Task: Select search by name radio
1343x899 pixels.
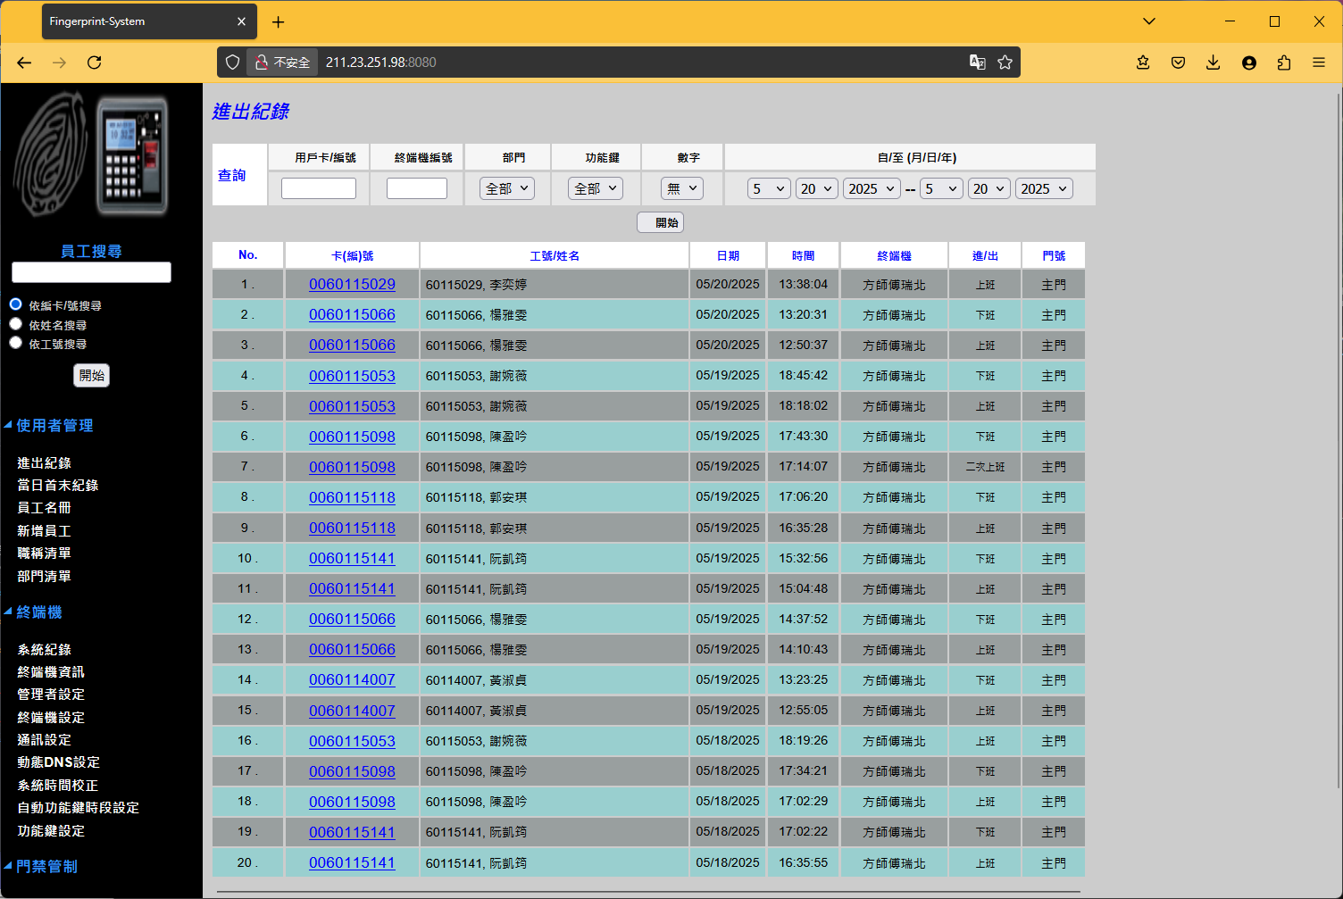Action: click(x=15, y=324)
